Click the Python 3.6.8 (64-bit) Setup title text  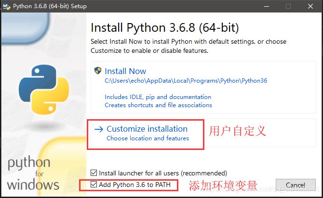click(x=48, y=6)
